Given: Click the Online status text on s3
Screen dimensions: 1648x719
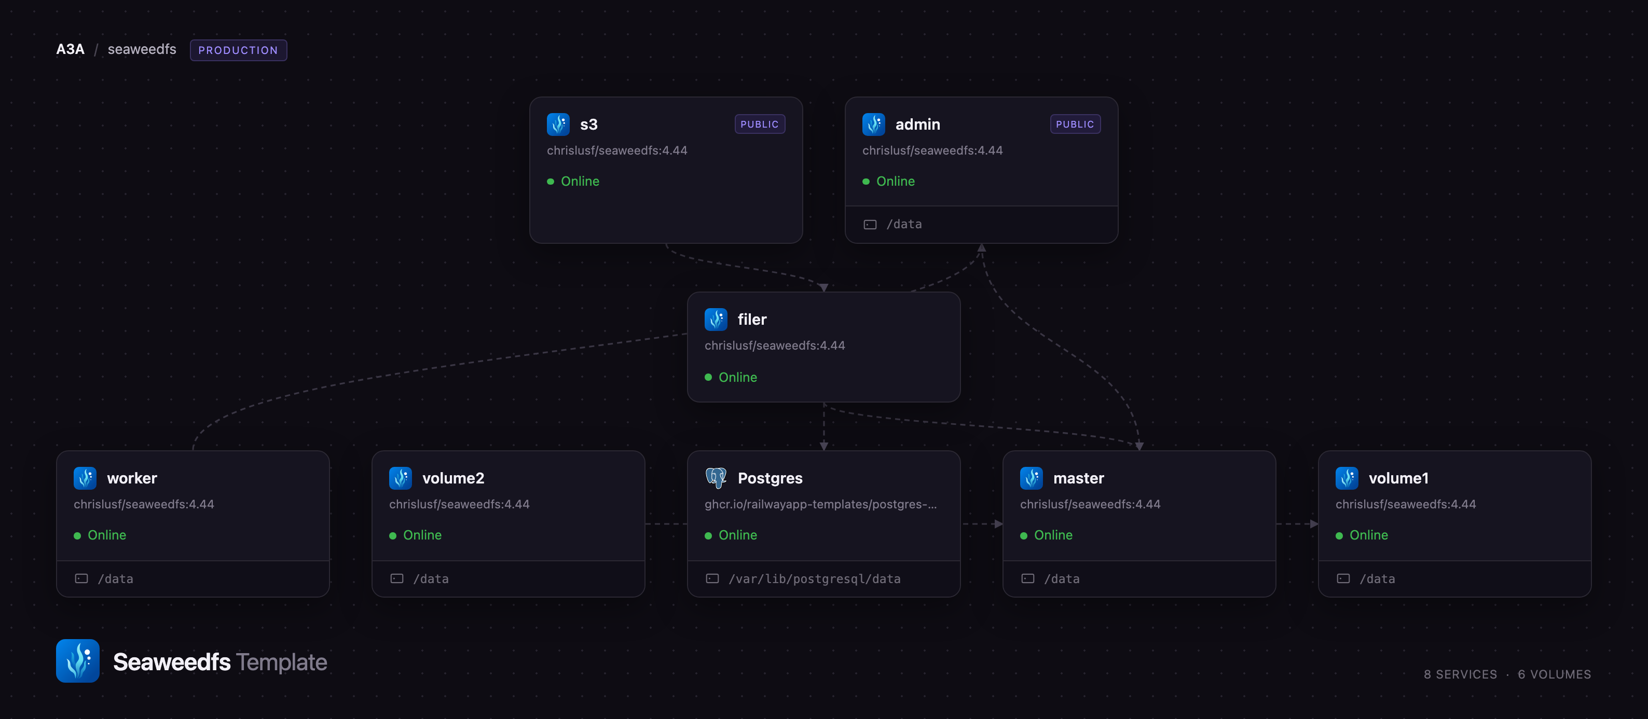Looking at the screenshot, I should point(580,182).
